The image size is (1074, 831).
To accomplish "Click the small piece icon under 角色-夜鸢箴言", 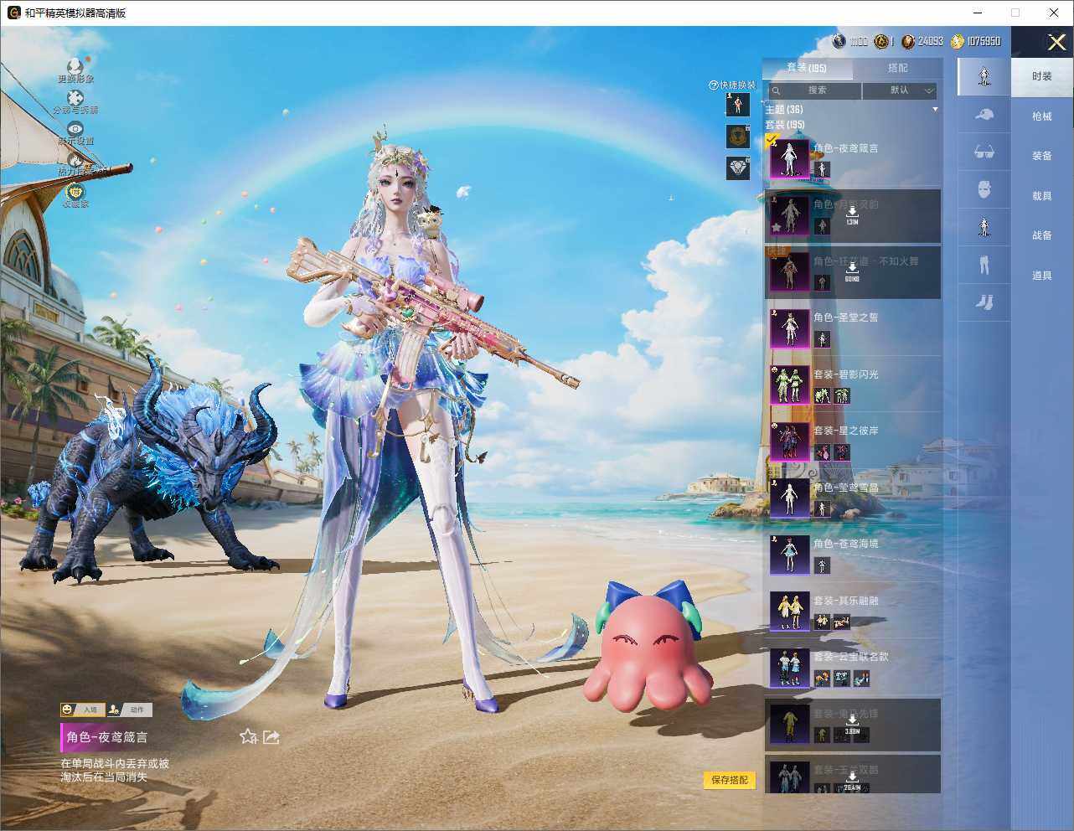I will (822, 170).
